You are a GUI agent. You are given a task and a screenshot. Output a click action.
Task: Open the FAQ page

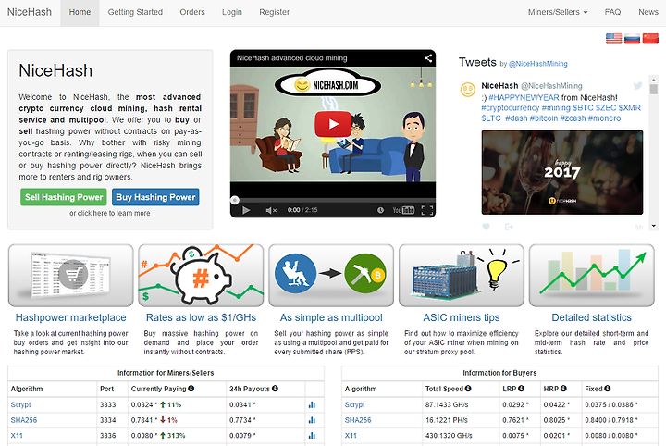(613, 12)
